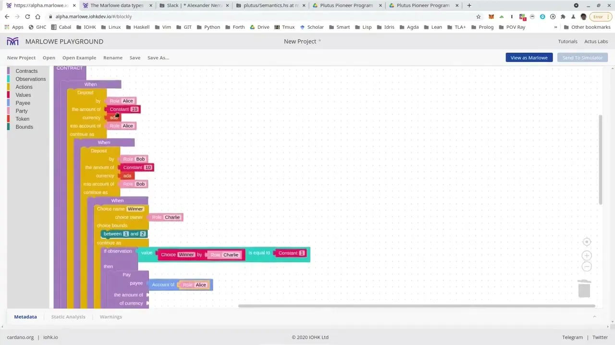Center the Blockly workspace using the crosshair icon
Image resolution: width=615 pixels, height=345 pixels.
pos(587,242)
